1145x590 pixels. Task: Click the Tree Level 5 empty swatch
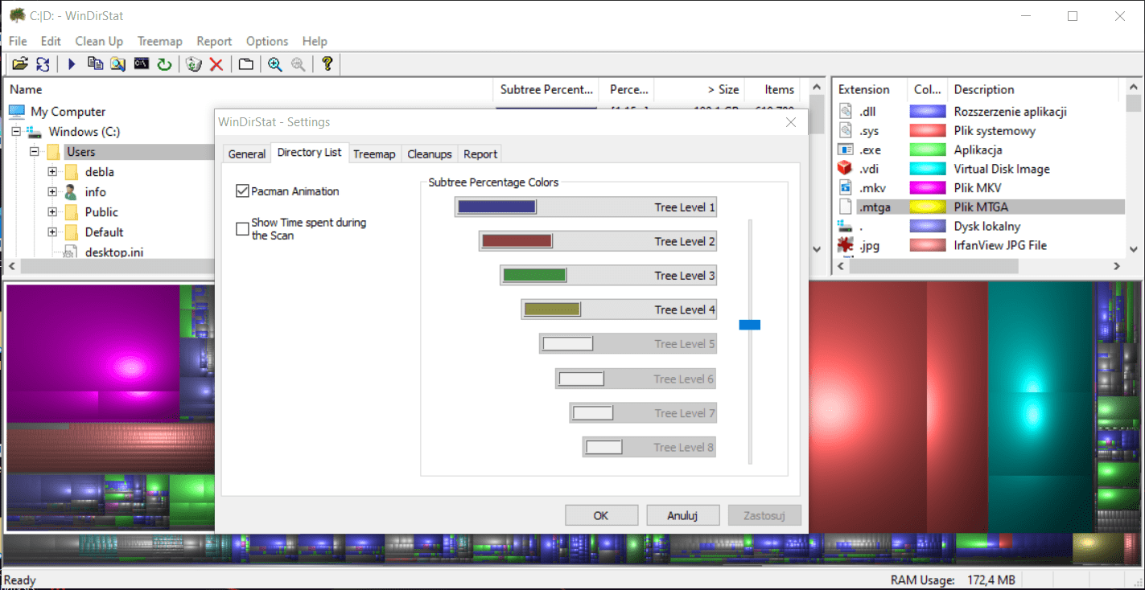tap(567, 344)
